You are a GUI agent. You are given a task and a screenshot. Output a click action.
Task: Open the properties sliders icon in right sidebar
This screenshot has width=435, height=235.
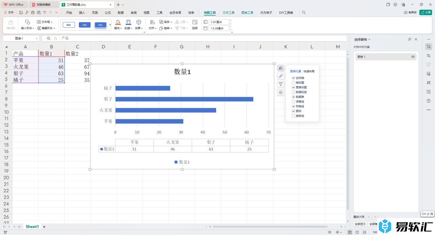(x=429, y=55)
